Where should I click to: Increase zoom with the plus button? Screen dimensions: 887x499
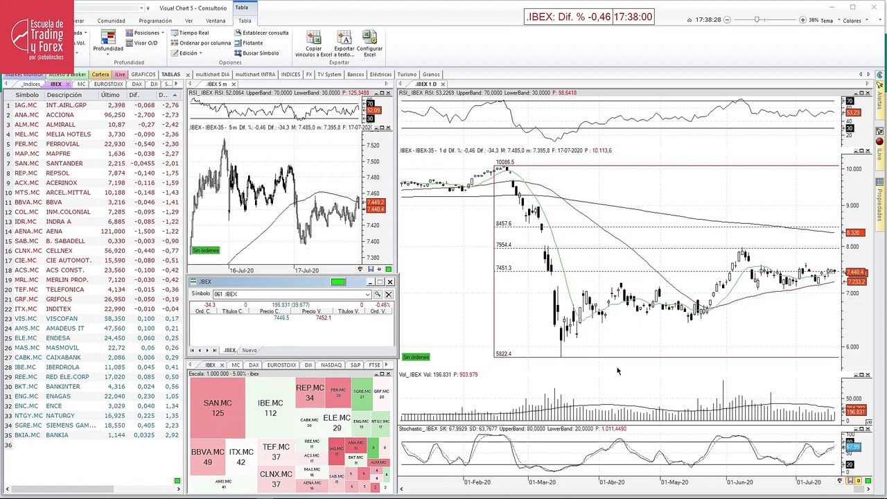coord(803,20)
